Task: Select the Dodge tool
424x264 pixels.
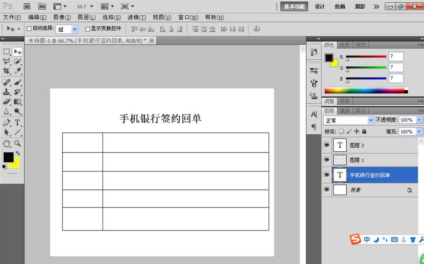Action: pos(17,111)
